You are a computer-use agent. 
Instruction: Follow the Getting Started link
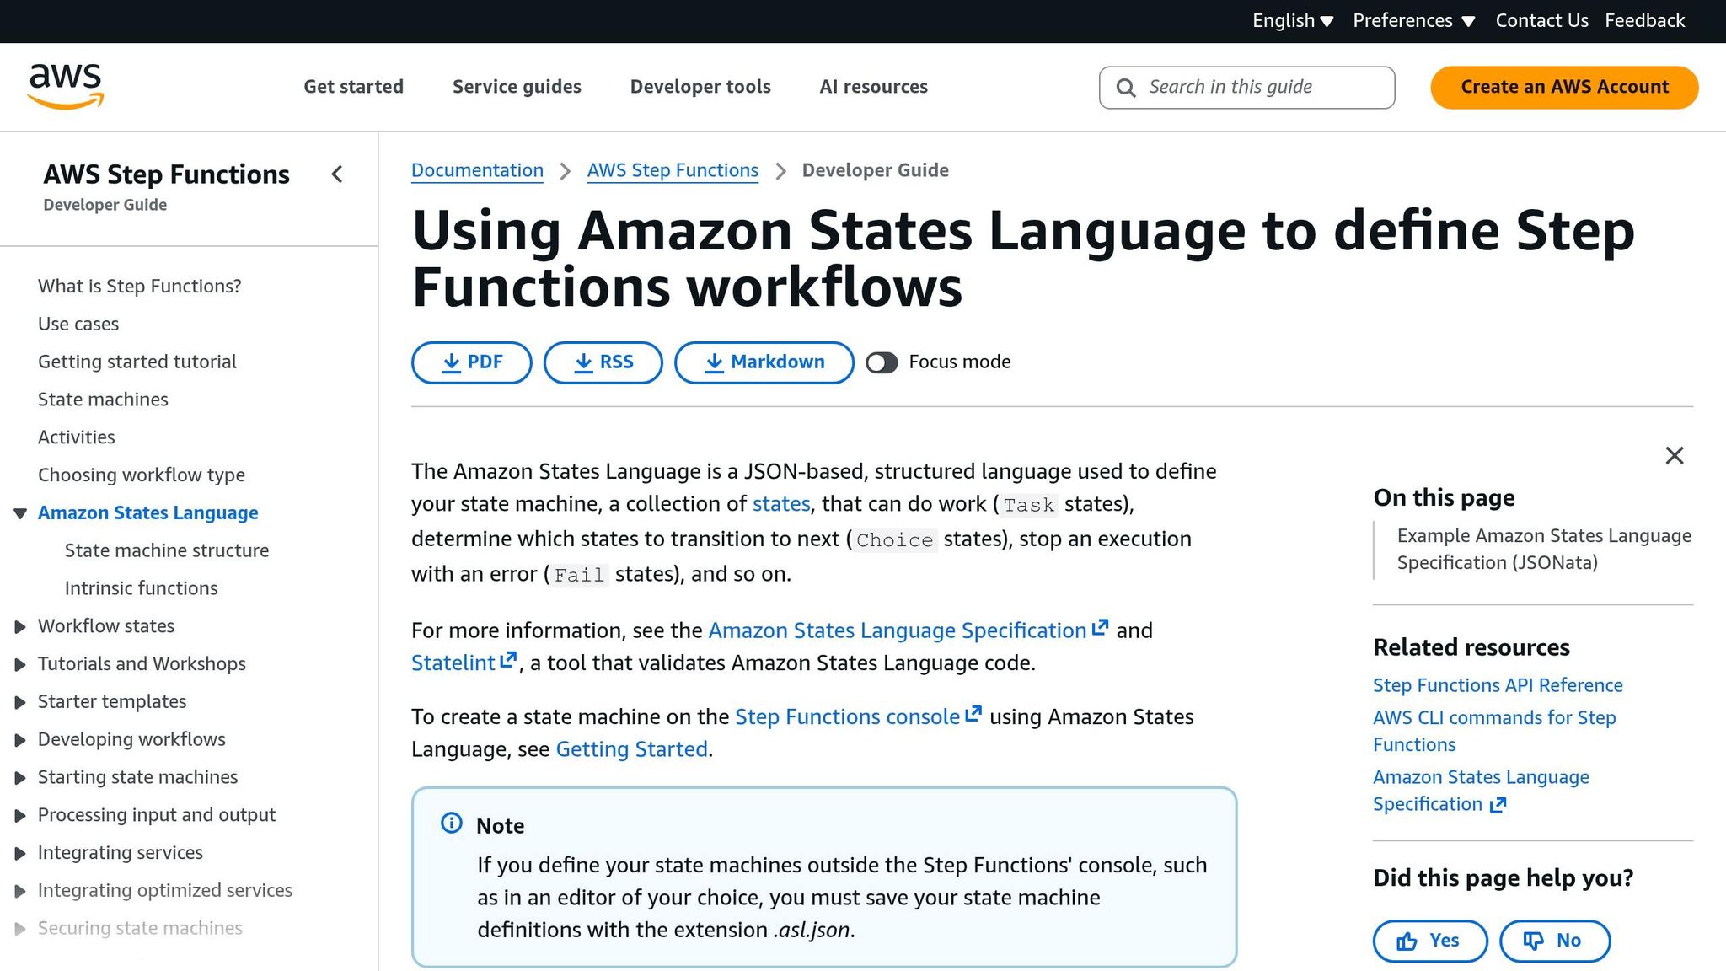click(x=631, y=749)
